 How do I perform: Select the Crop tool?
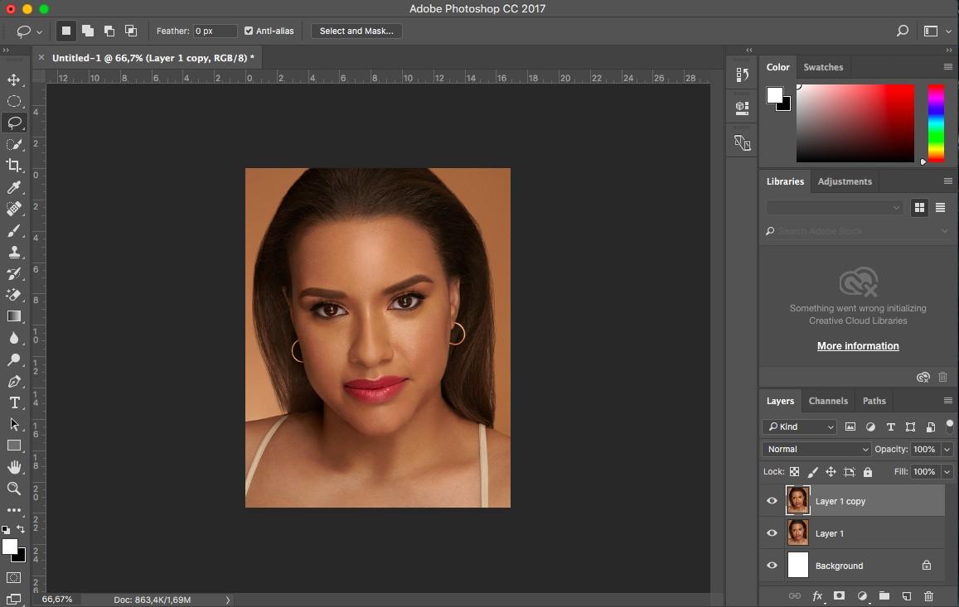(14, 165)
